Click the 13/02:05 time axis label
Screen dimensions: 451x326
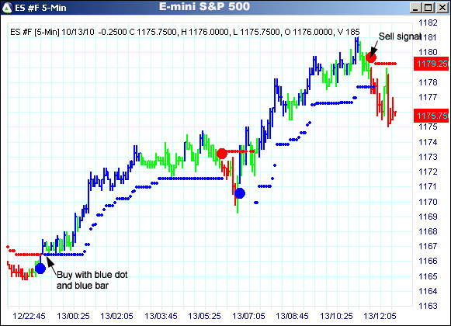pyautogui.click(x=116, y=316)
